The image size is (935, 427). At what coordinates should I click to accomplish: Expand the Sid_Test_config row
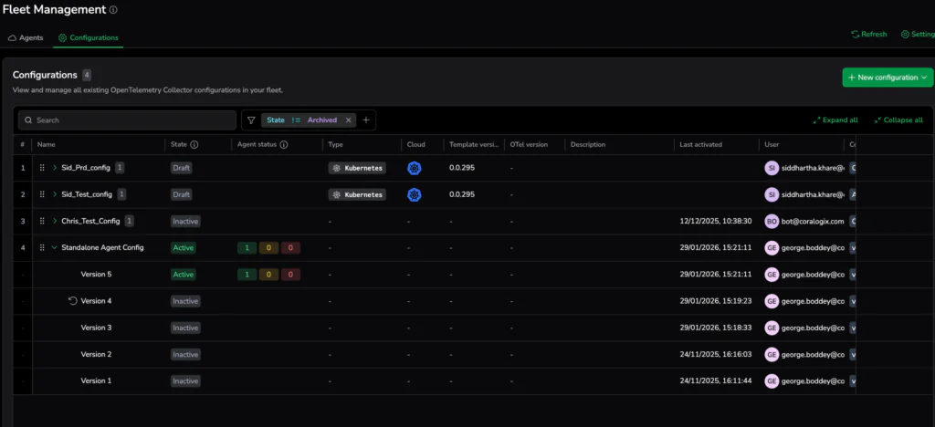click(x=55, y=194)
